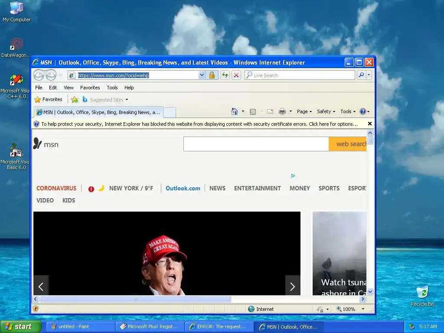The width and height of the screenshot is (444, 333).
Task: Expand the Home button dropdown arrow
Action: (x=243, y=111)
